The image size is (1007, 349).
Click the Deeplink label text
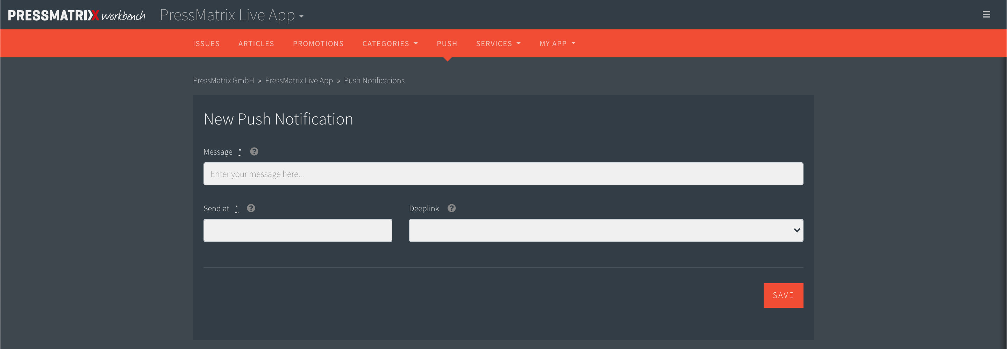coord(424,209)
